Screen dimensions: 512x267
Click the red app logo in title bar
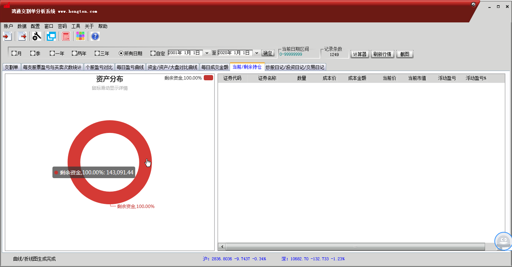tap(7, 5)
